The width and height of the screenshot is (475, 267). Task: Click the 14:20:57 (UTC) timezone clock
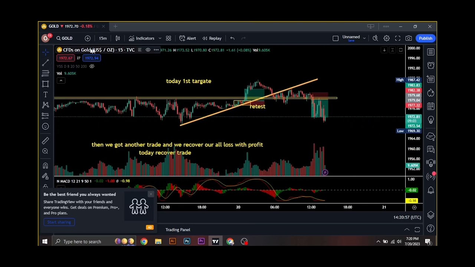tap(407, 217)
